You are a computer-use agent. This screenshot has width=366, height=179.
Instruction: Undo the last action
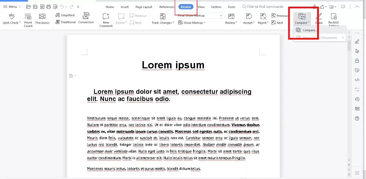(x=62, y=7)
